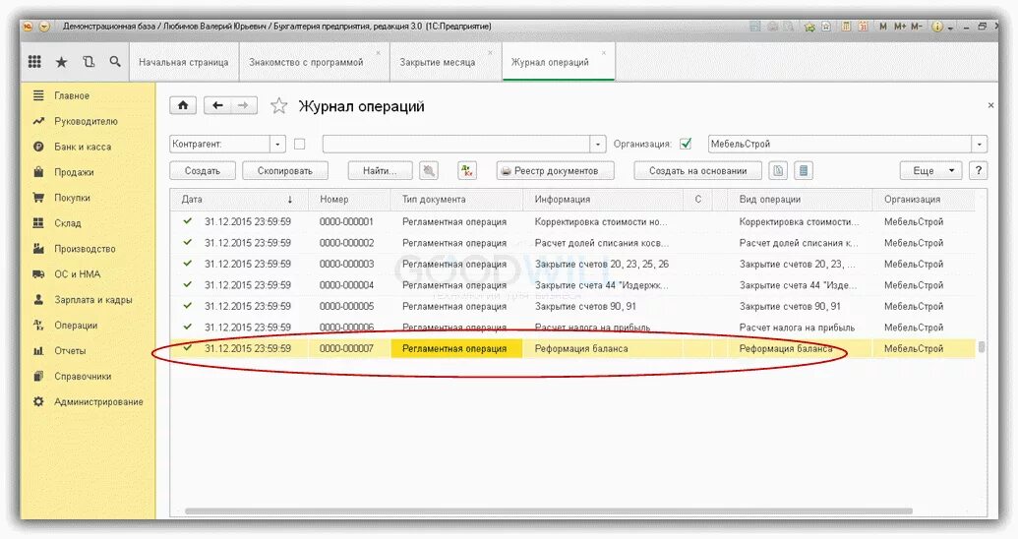The width and height of the screenshot is (1018, 539).
Task: Open the Банк и касса section
Action: (x=83, y=147)
